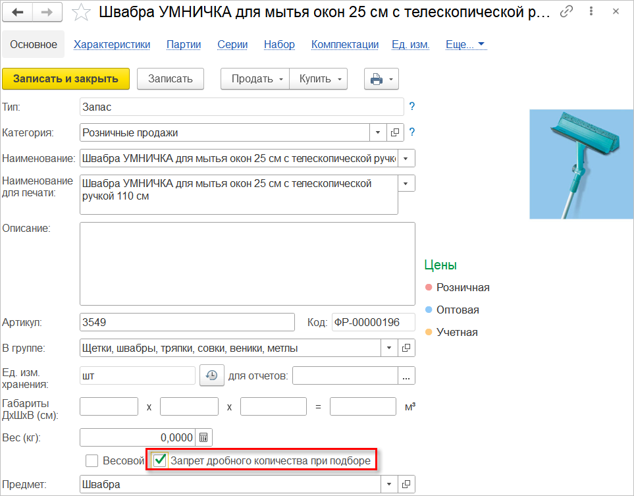
Task: Click the Наименование text field
Action: pyautogui.click(x=239, y=158)
